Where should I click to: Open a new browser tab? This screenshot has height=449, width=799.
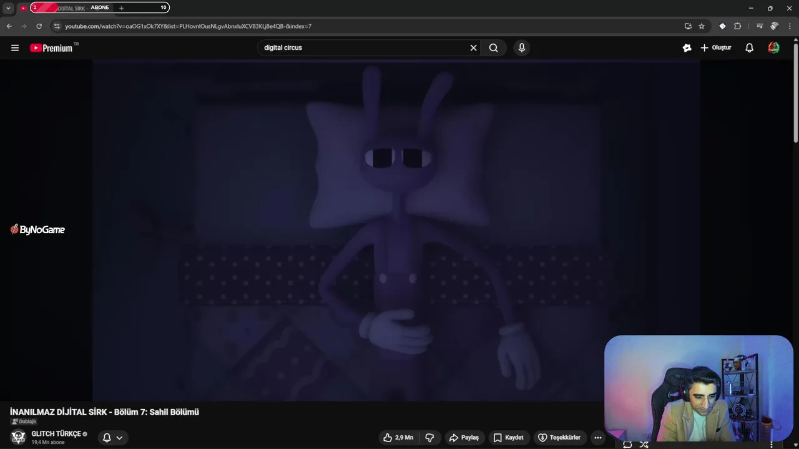(x=121, y=8)
